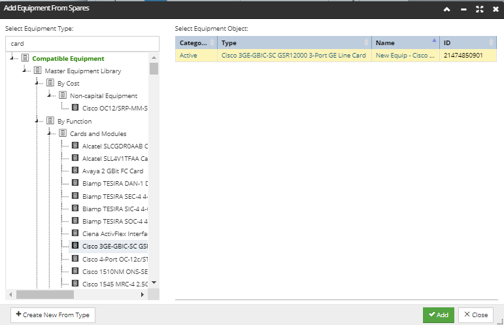Click the Cisco 1545 MRC-4 equipment icon
Viewport: 504px width, 325px height.
click(x=75, y=283)
